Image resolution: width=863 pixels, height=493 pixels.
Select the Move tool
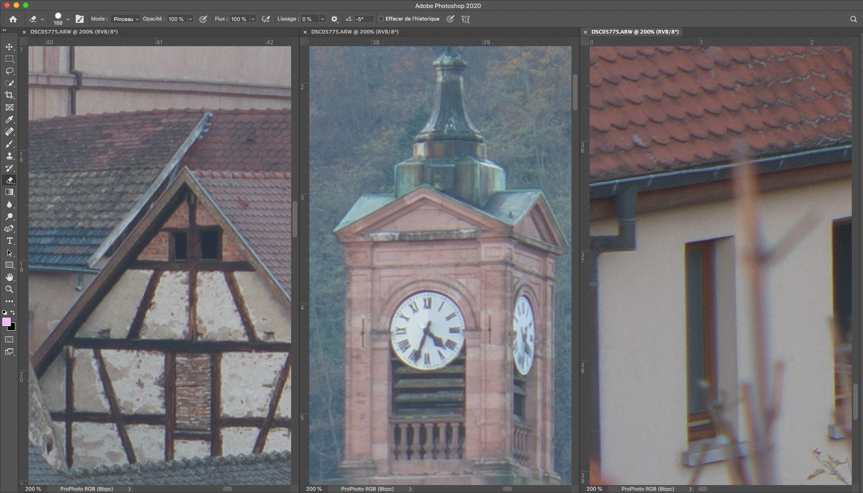pos(9,47)
